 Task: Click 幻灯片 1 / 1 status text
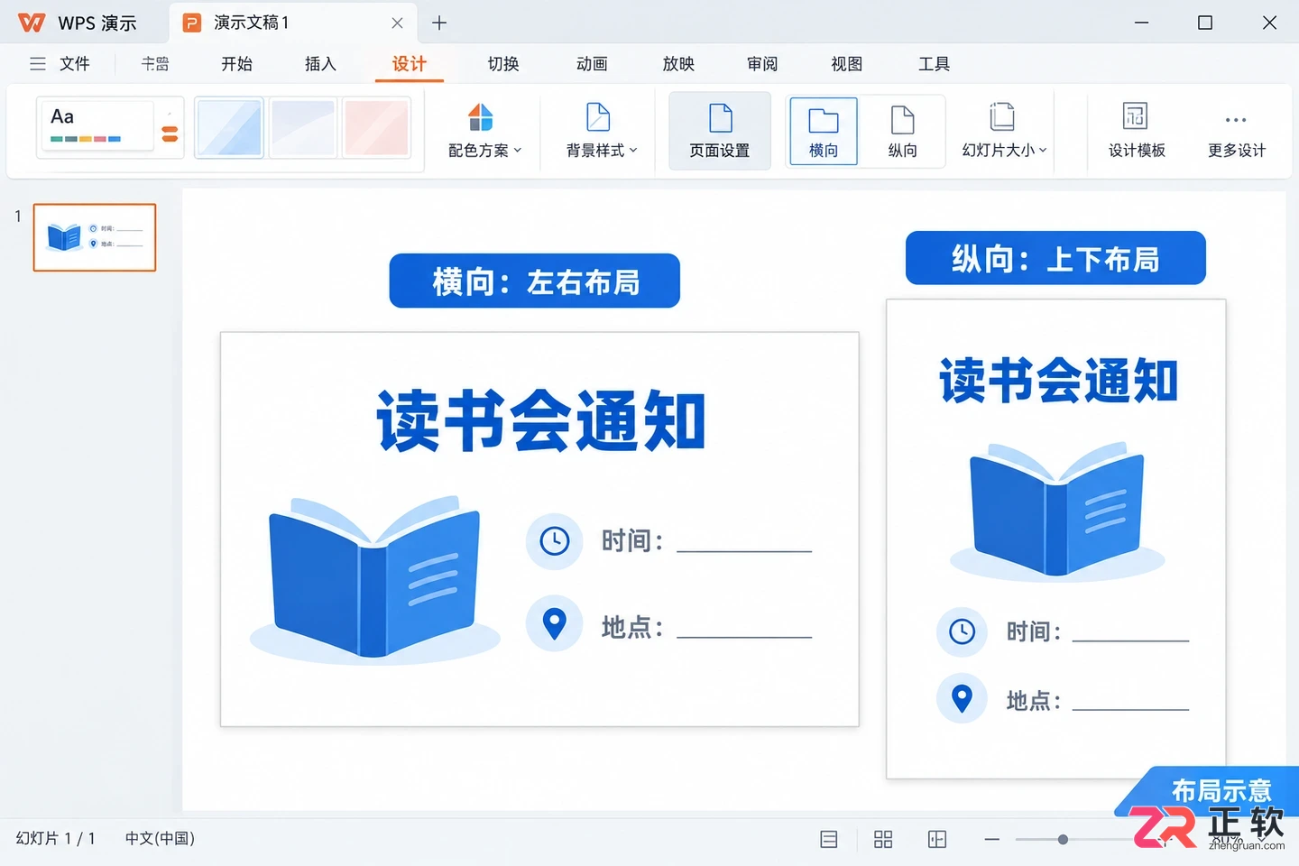[x=55, y=838]
